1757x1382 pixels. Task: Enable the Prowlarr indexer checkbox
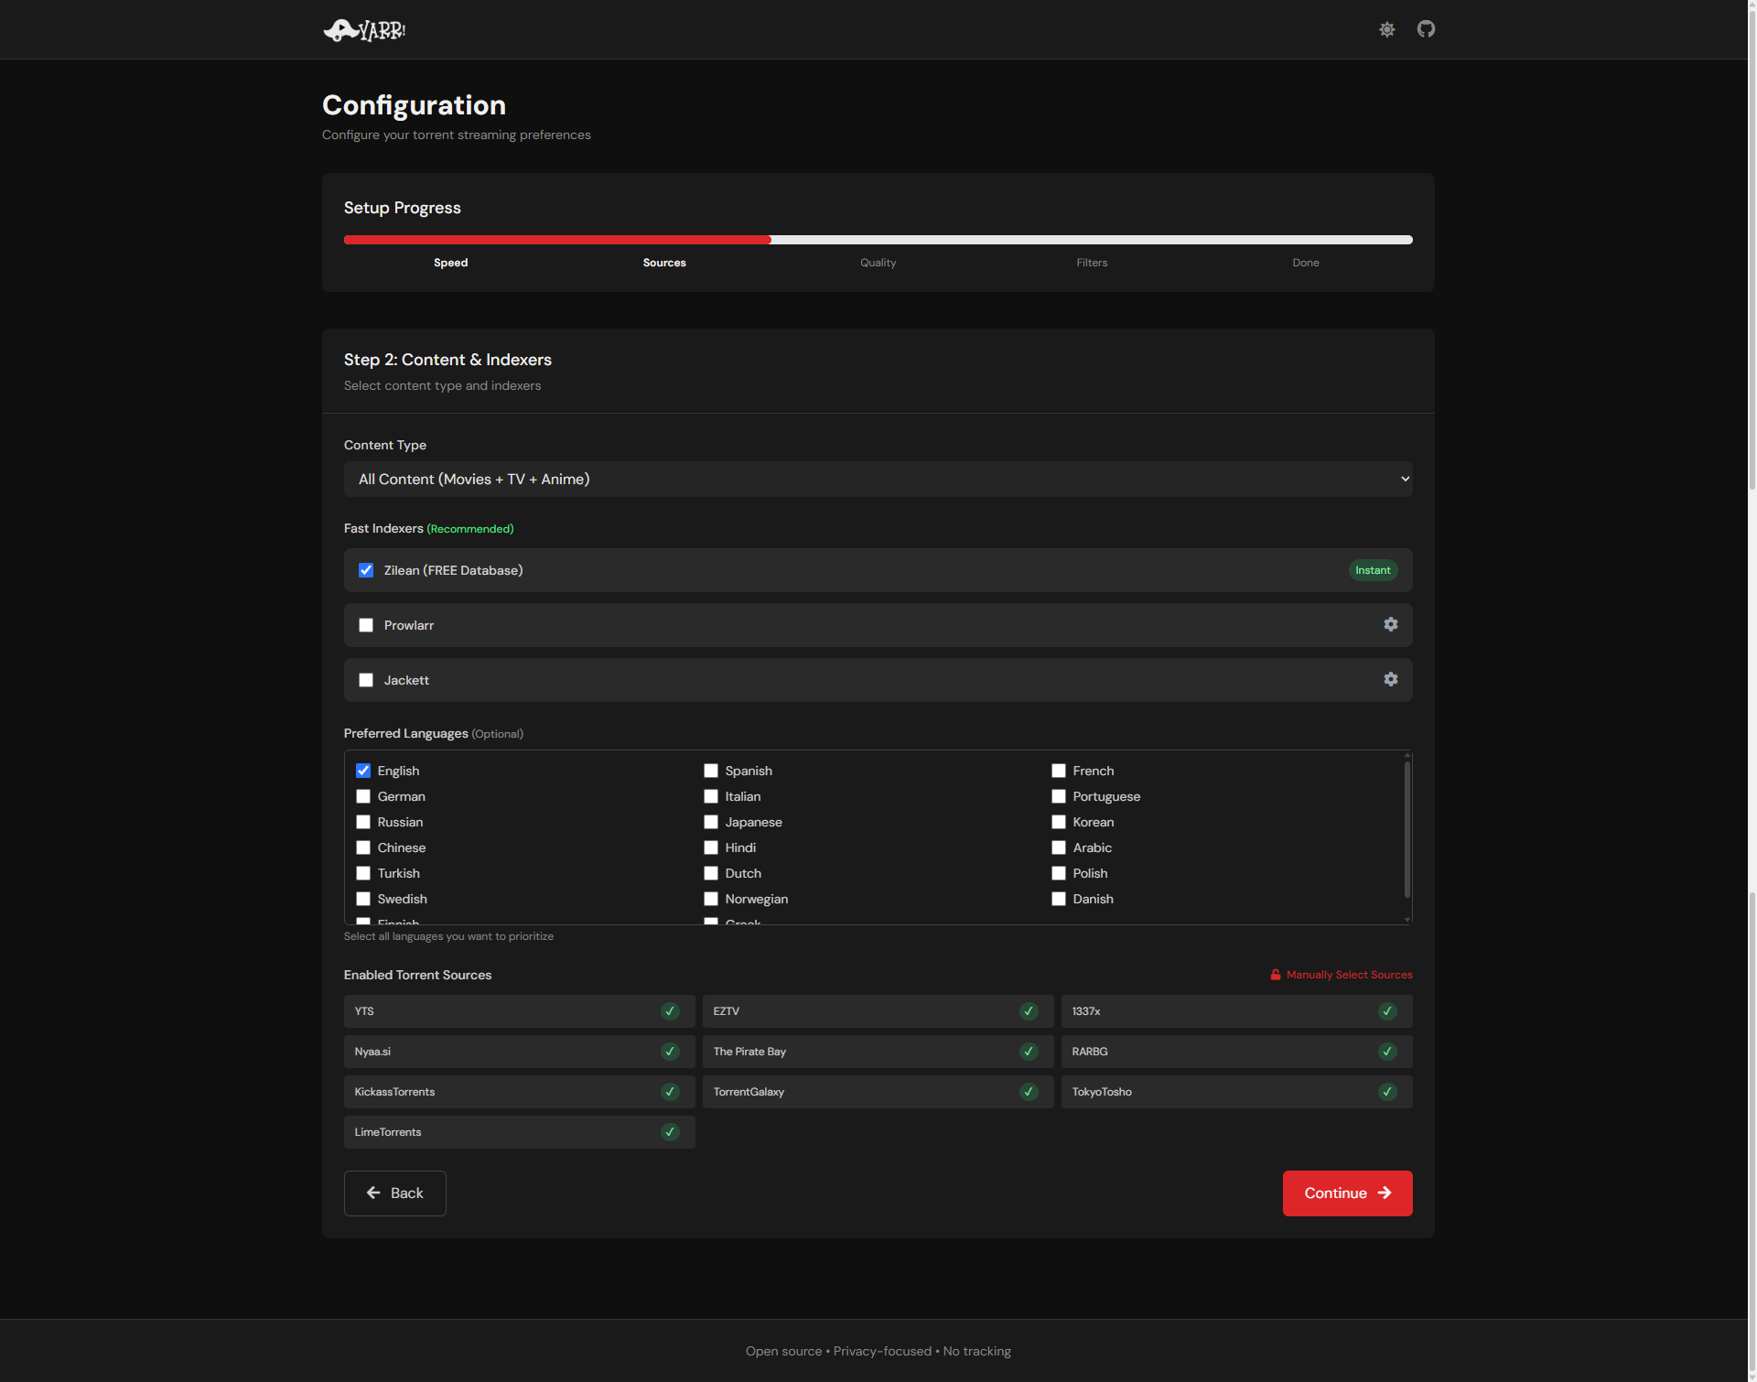(366, 625)
